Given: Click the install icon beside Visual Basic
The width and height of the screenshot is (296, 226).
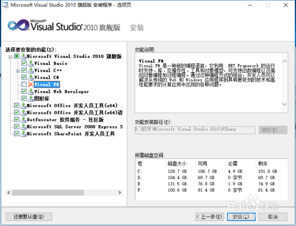Looking at the screenshot, I should point(31,63).
